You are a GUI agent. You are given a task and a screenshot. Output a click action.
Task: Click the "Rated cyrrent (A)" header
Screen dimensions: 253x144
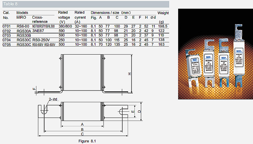80,17
